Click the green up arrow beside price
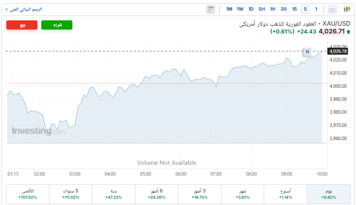The height and width of the screenshot is (205, 356). click(348, 32)
